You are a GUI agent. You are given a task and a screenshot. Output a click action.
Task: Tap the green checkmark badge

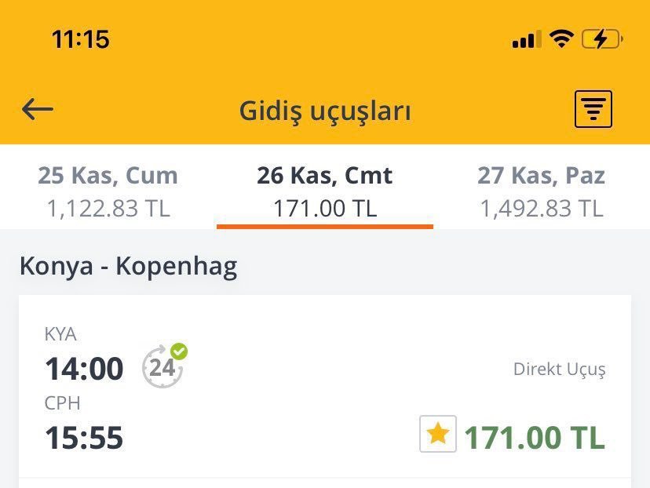pos(180,351)
